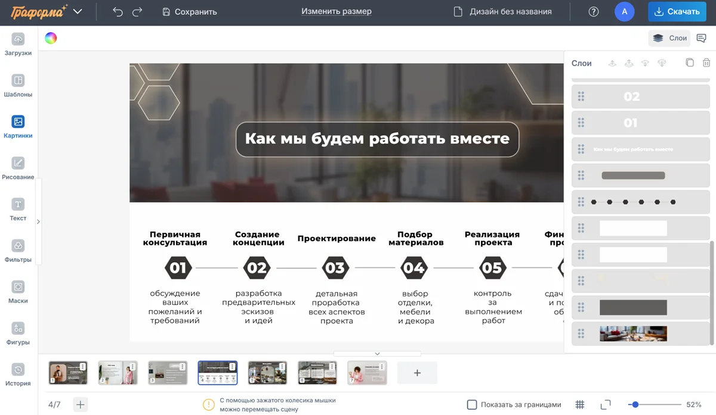This screenshot has height=415, width=716.
Task: Click the undo arrow icon
Action: [x=118, y=11]
